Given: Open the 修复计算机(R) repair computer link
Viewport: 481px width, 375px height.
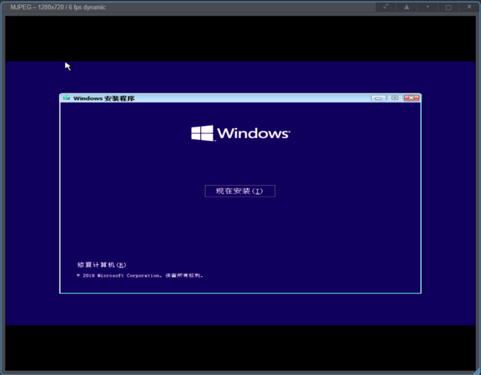Looking at the screenshot, I should pos(101,265).
